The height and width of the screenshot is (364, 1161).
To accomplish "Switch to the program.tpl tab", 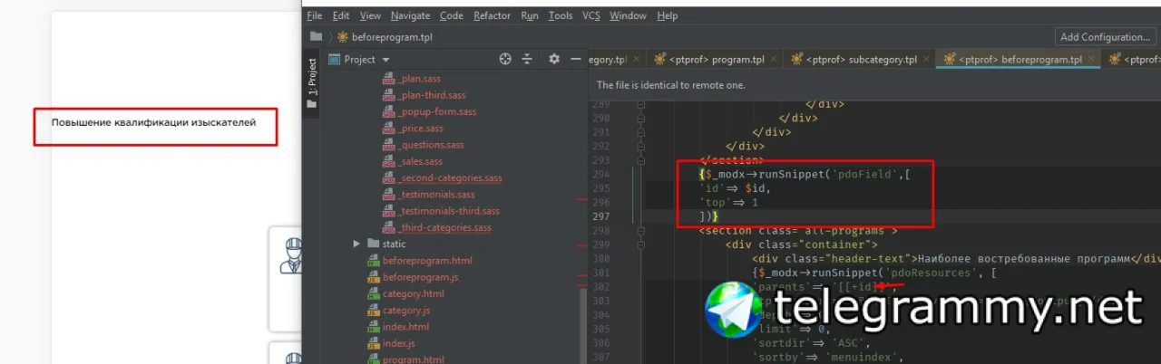I will (717, 60).
